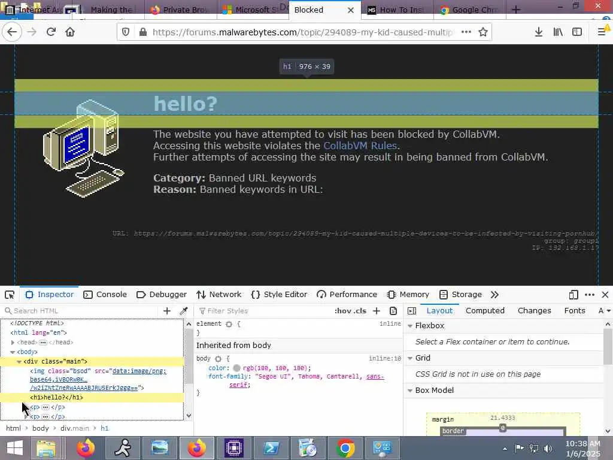Screen dimensions: 613x460
Task: Close the developer tools panel
Action: [605, 295]
